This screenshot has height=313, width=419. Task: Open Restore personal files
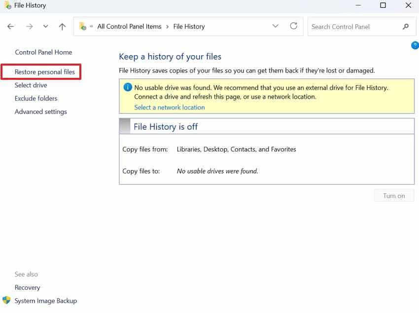(x=45, y=72)
